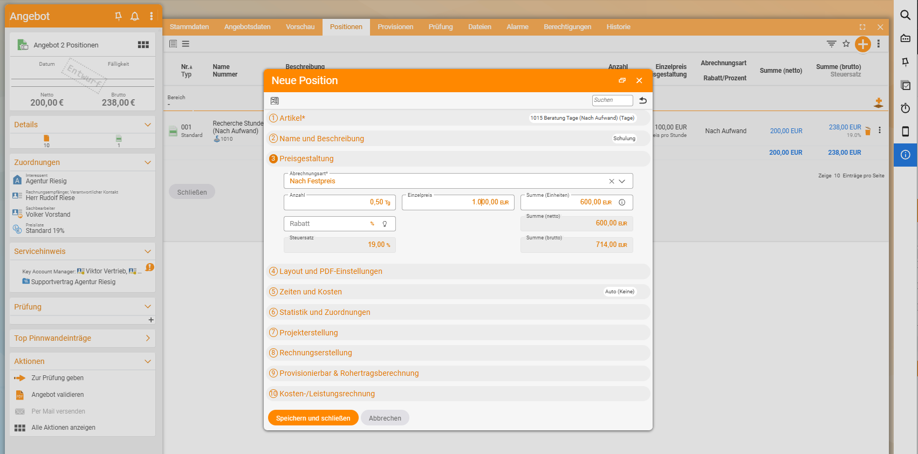This screenshot has height=454, width=918.
Task: Click the pin icon in right sidebar
Action: [906, 62]
